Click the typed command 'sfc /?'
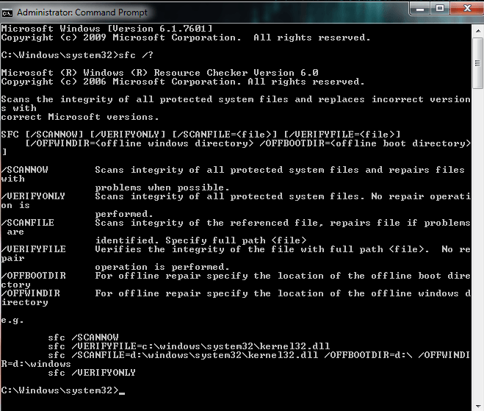484x411 pixels. point(136,55)
